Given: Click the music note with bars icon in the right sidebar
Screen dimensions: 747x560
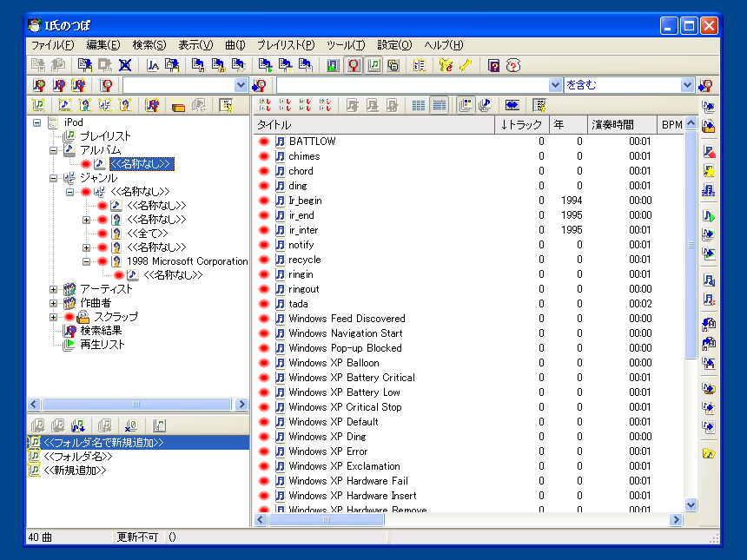Looking at the screenshot, I should pos(709,190).
